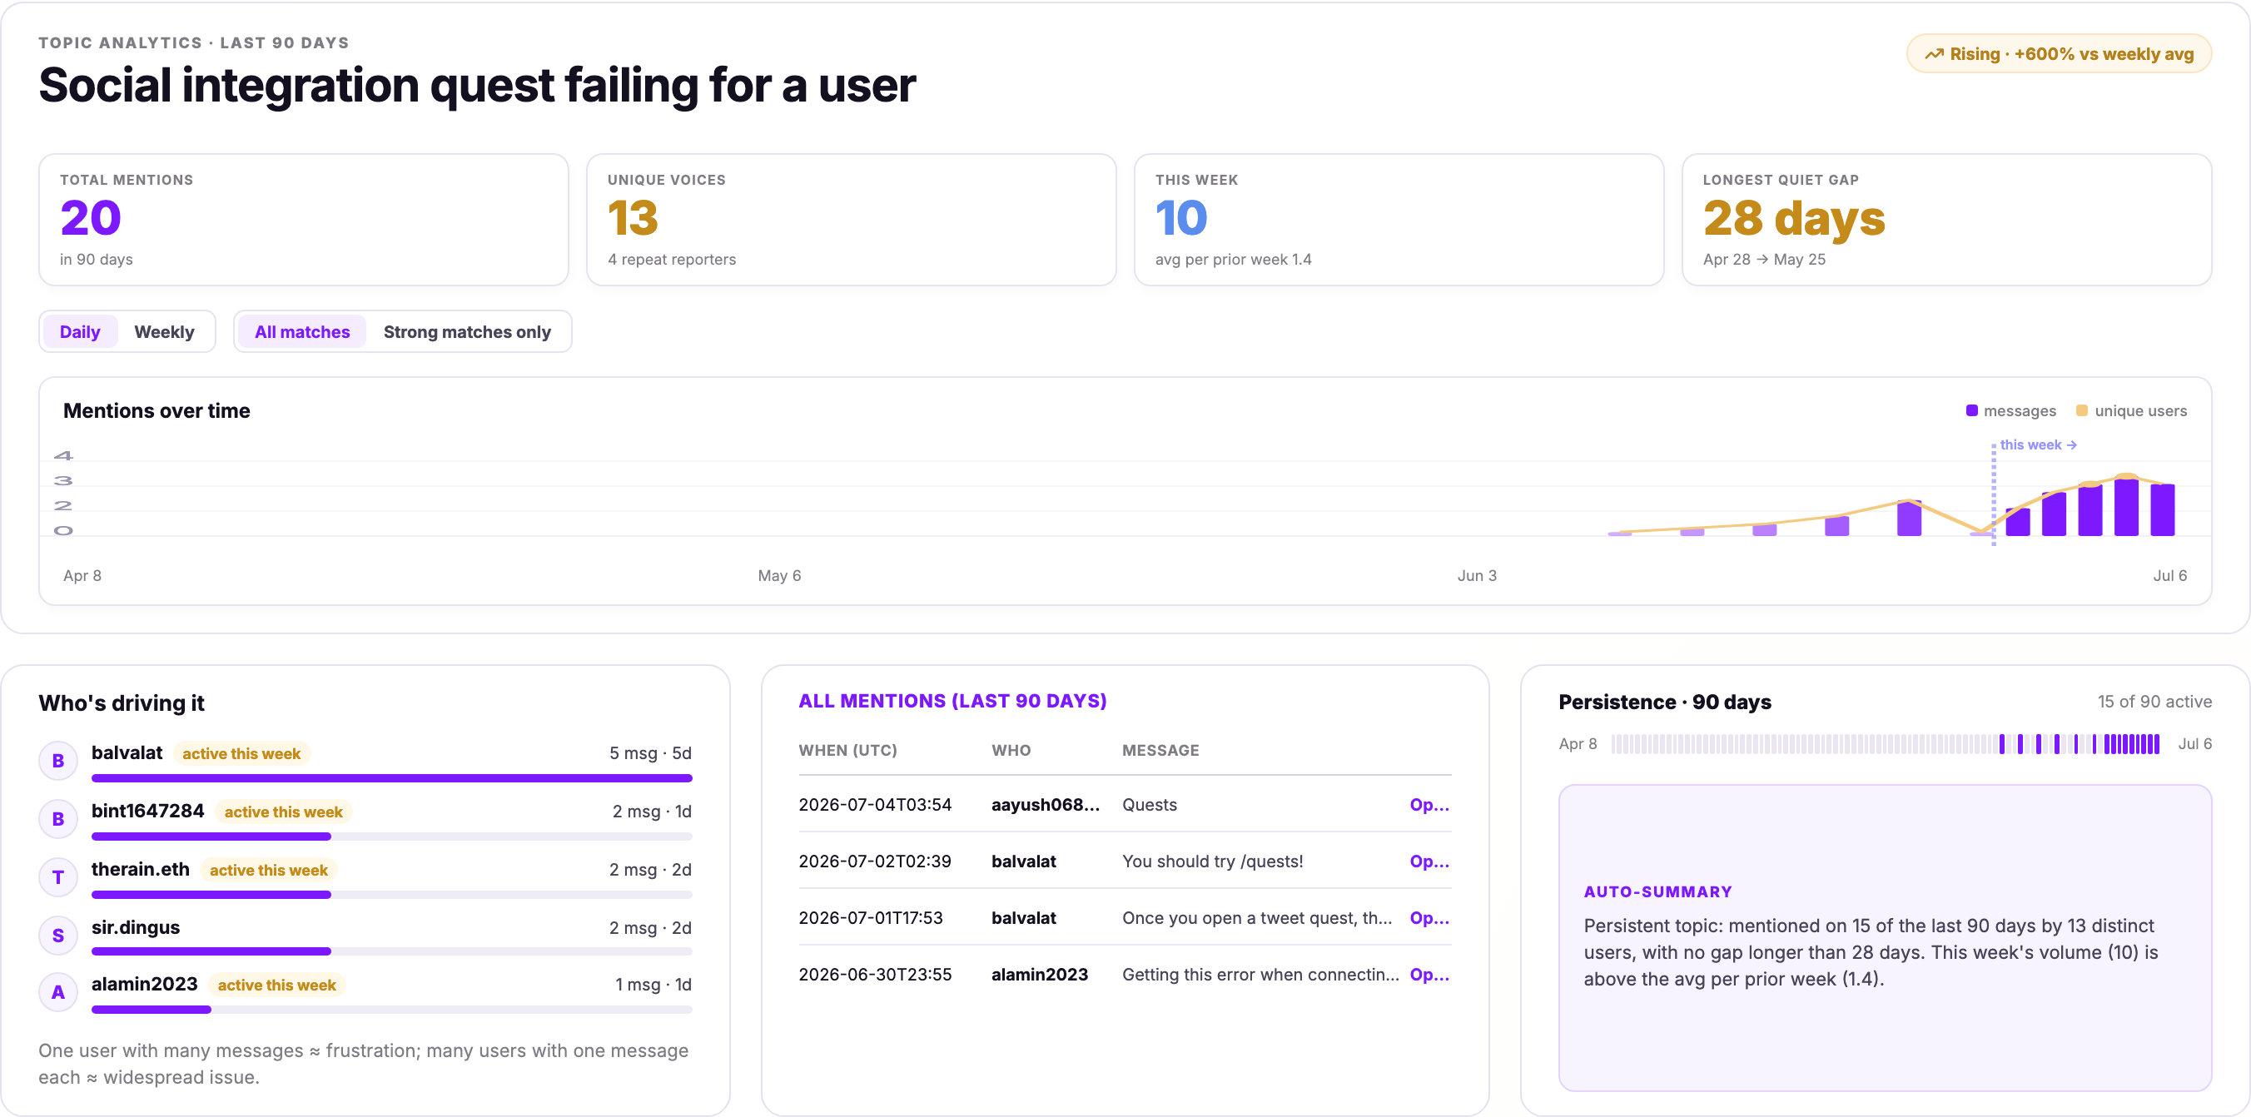Click the 'active this week' badge beside therain.eth

click(268, 871)
